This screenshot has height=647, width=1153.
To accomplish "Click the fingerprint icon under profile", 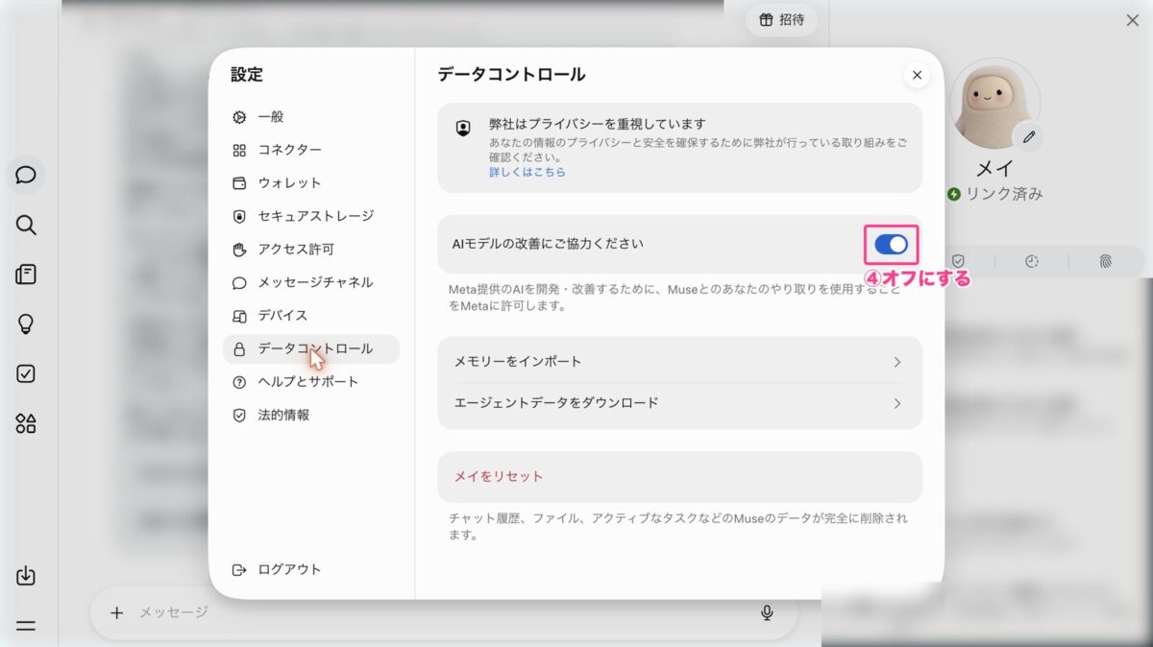I will pyautogui.click(x=1105, y=261).
